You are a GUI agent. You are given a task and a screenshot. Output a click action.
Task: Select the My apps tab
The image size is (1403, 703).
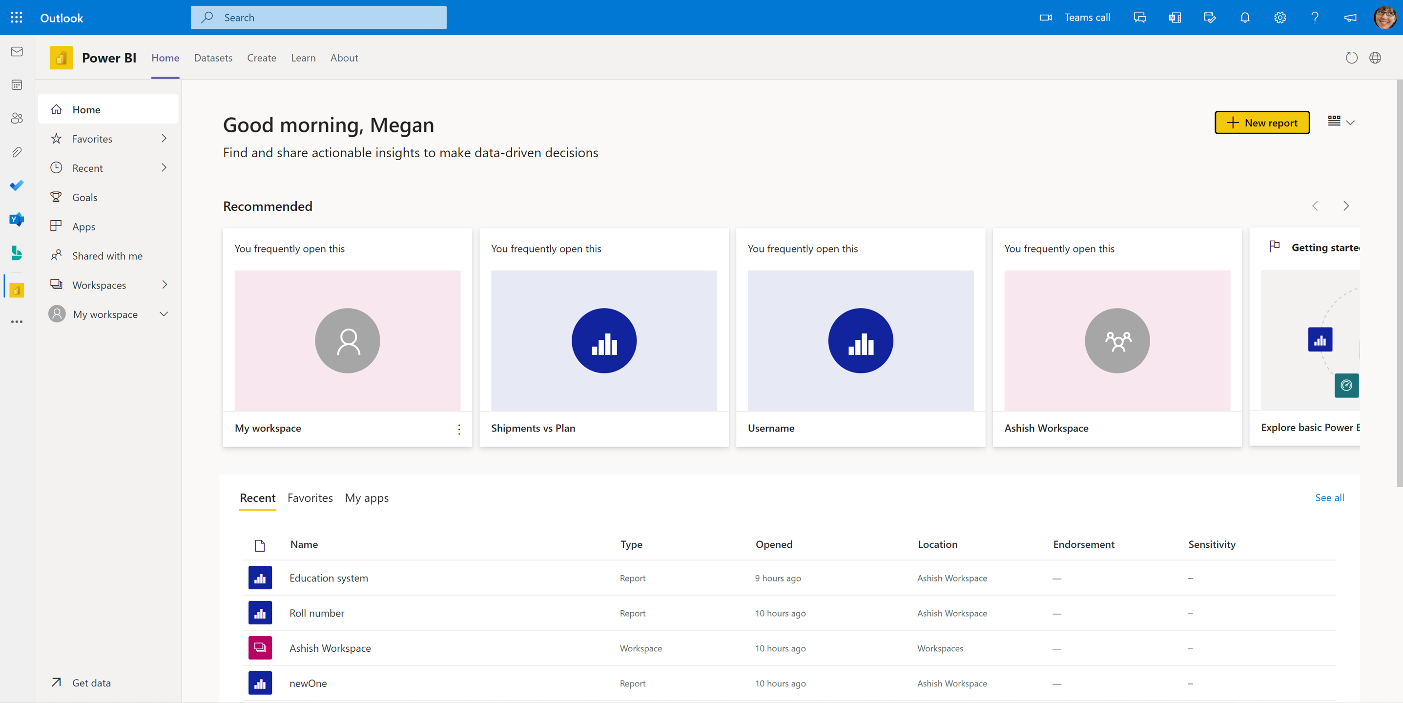click(x=367, y=497)
